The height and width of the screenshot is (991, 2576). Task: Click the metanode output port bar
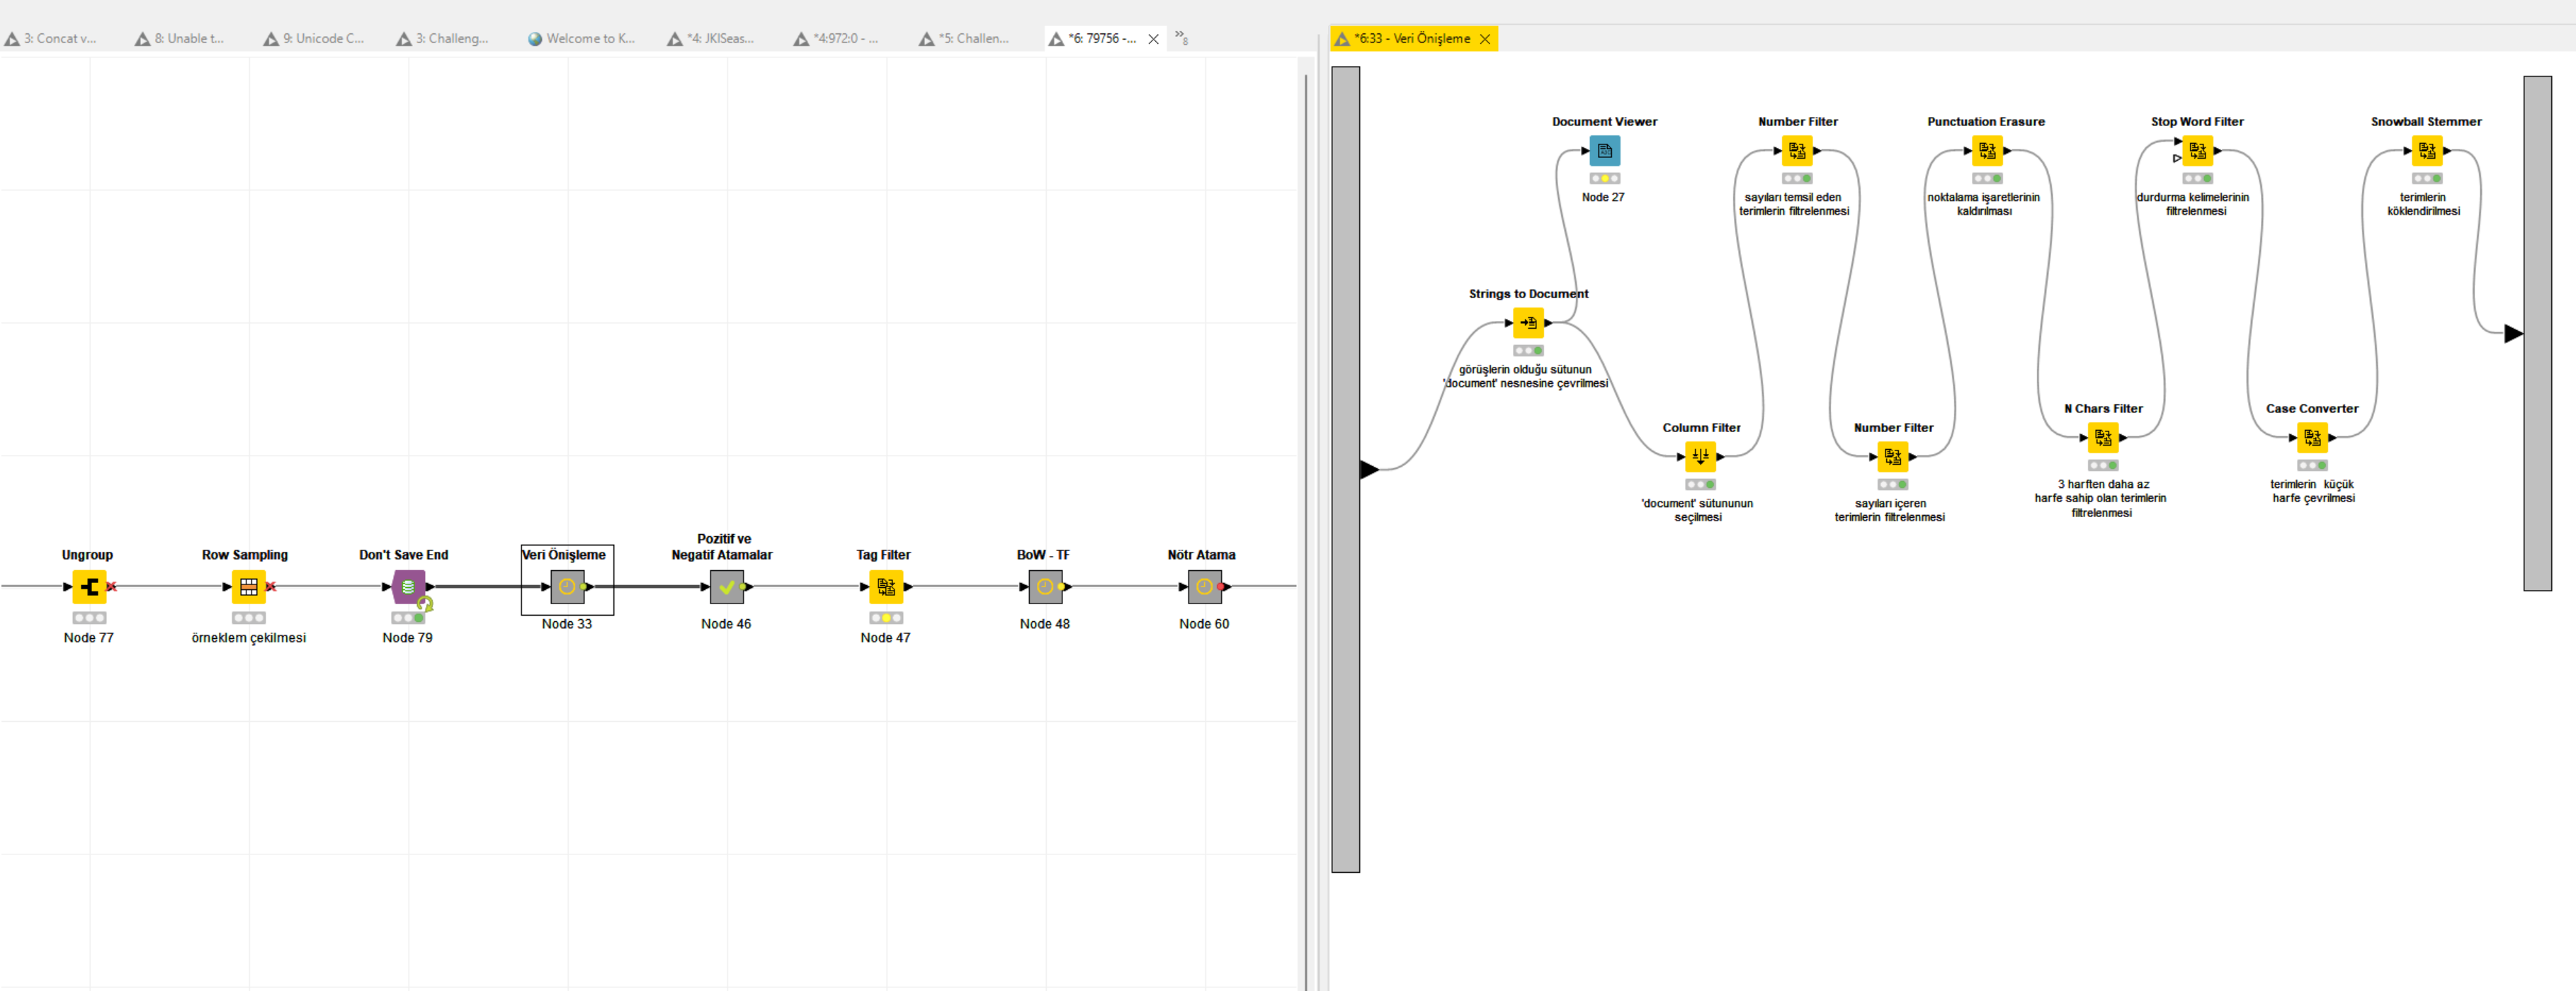tap(2537, 333)
